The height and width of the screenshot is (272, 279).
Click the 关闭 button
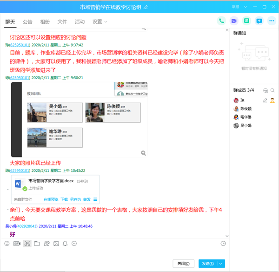tap(183, 264)
